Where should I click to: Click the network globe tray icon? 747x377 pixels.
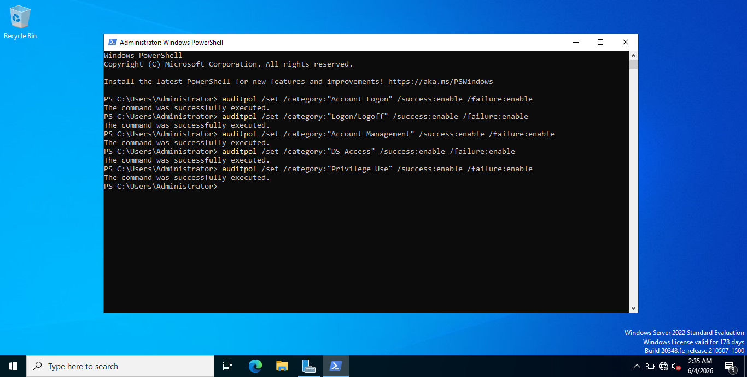coord(663,366)
